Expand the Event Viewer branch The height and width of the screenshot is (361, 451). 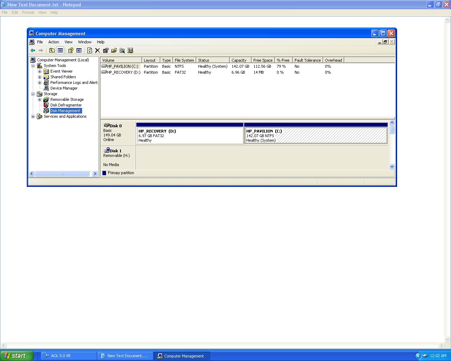click(x=40, y=71)
